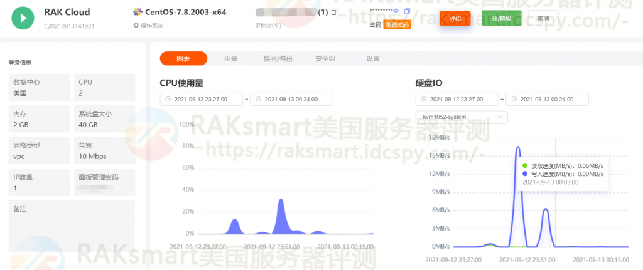Click the blue 写入速度 legend dot
Screen dimensions: 643x270
pyautogui.click(x=525, y=174)
